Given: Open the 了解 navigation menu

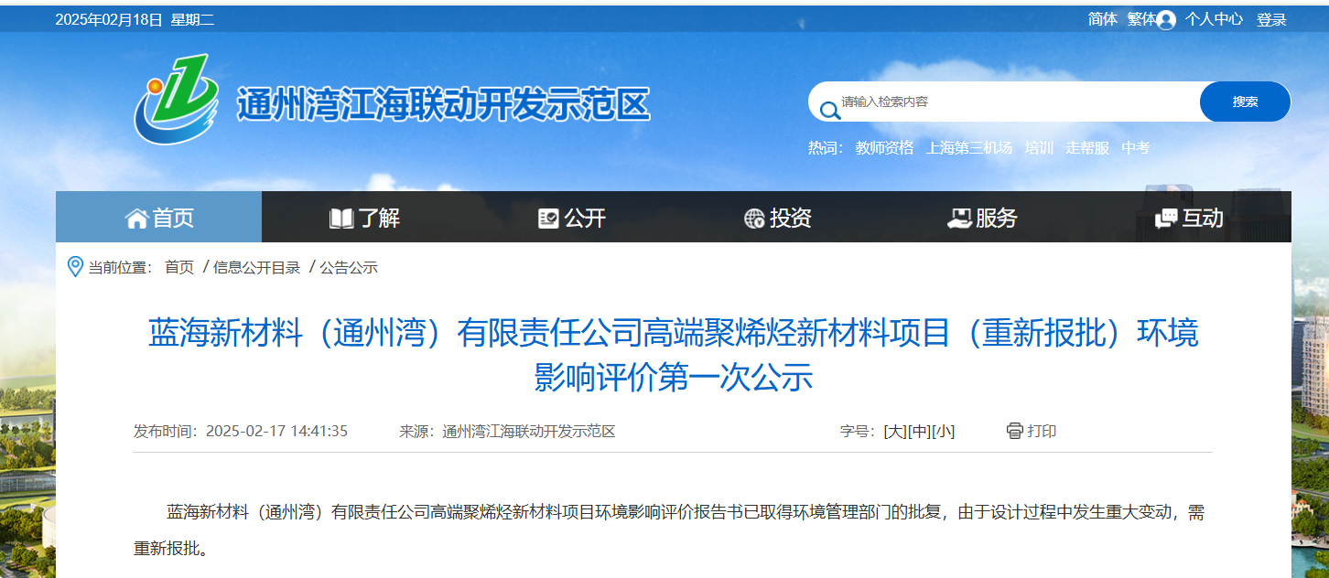Looking at the screenshot, I should pyautogui.click(x=365, y=217).
